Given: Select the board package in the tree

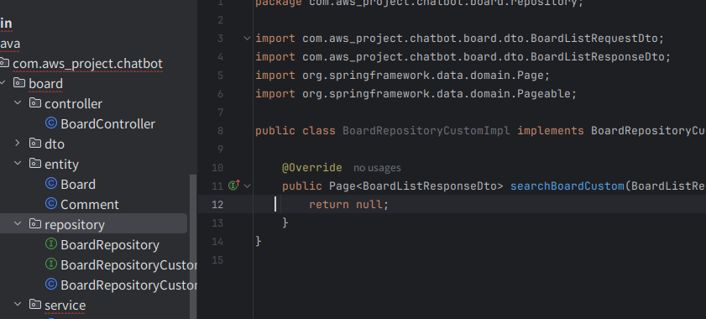Looking at the screenshot, I should pos(45,84).
